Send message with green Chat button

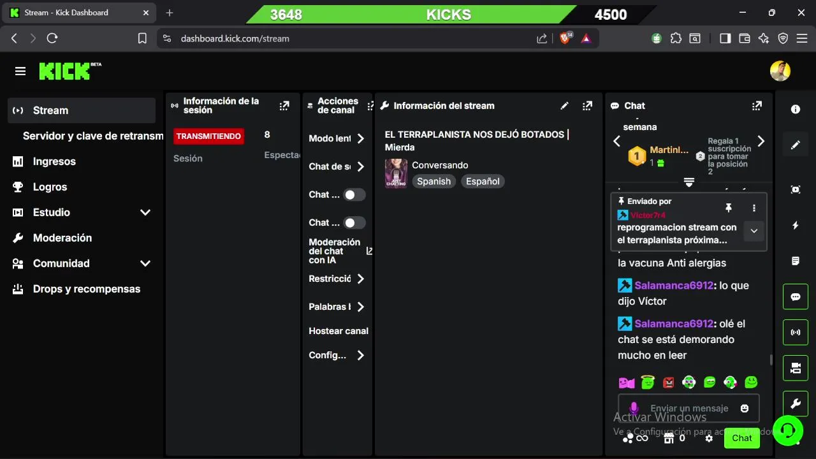click(x=742, y=438)
